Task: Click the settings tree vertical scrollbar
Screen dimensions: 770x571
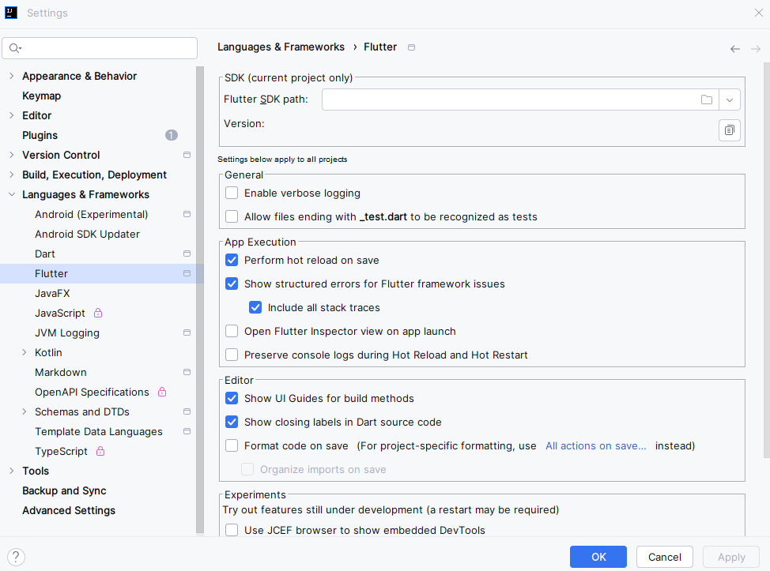Action: [200, 299]
